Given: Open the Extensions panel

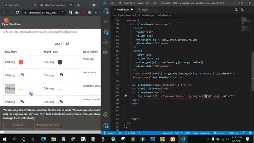Looking at the screenshot, I should click(106, 52).
